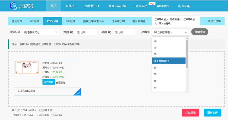Click the 重新上传 button
228x120 pixels.
click(x=213, y=113)
